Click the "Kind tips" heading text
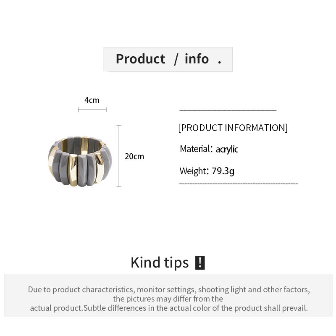The height and width of the screenshot is (336, 336). pyautogui.click(x=160, y=262)
